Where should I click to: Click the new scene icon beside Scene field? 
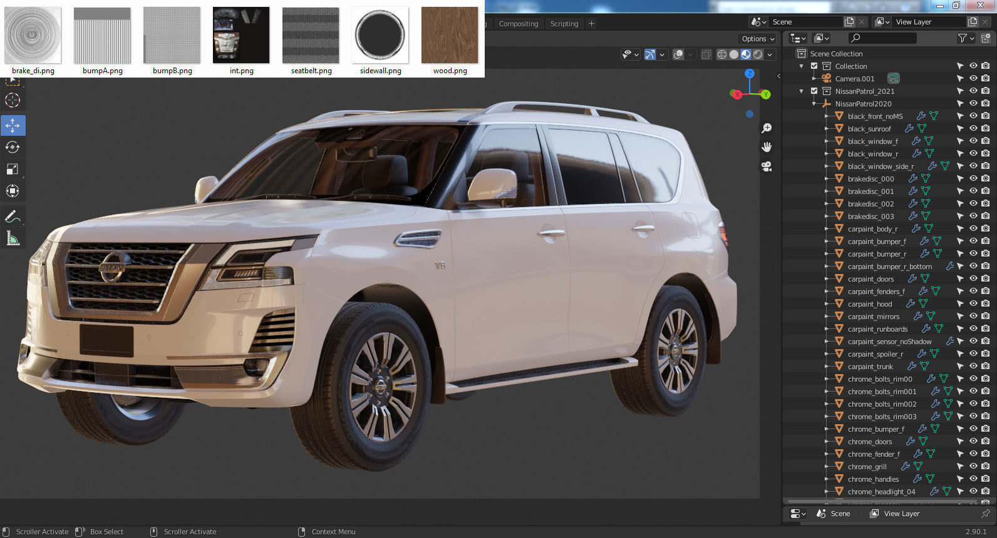(x=849, y=21)
